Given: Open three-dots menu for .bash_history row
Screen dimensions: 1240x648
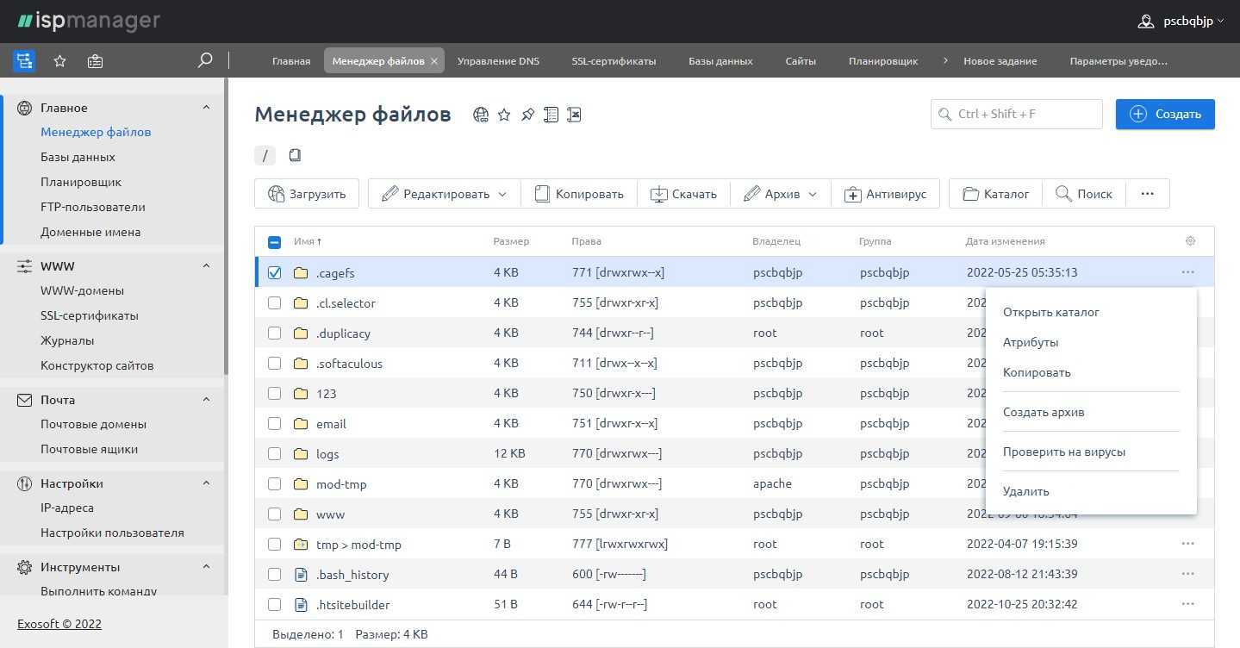Looking at the screenshot, I should click(1187, 574).
